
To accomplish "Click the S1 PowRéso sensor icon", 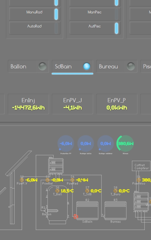I will [139, 180].
